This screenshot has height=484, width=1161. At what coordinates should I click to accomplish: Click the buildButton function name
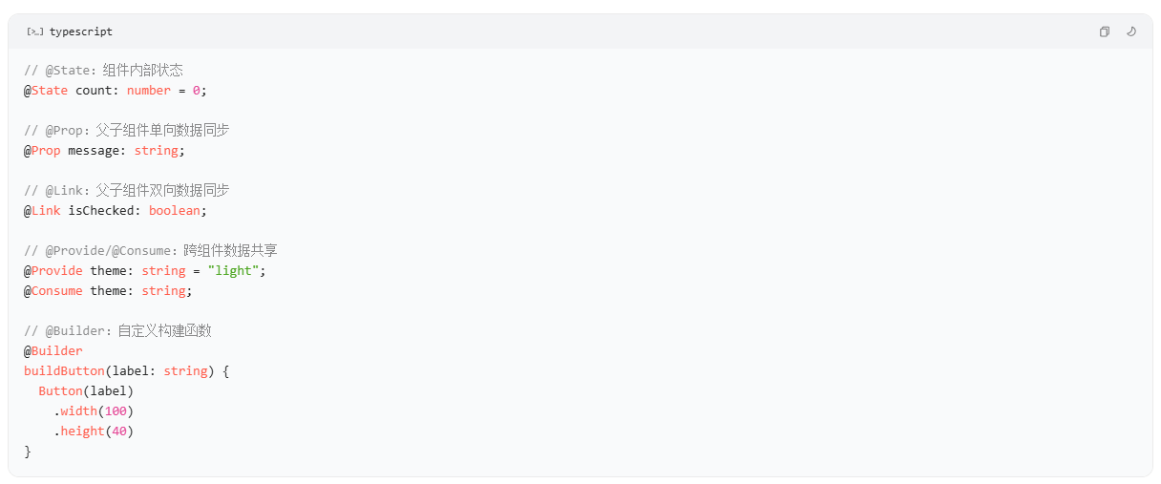point(64,371)
